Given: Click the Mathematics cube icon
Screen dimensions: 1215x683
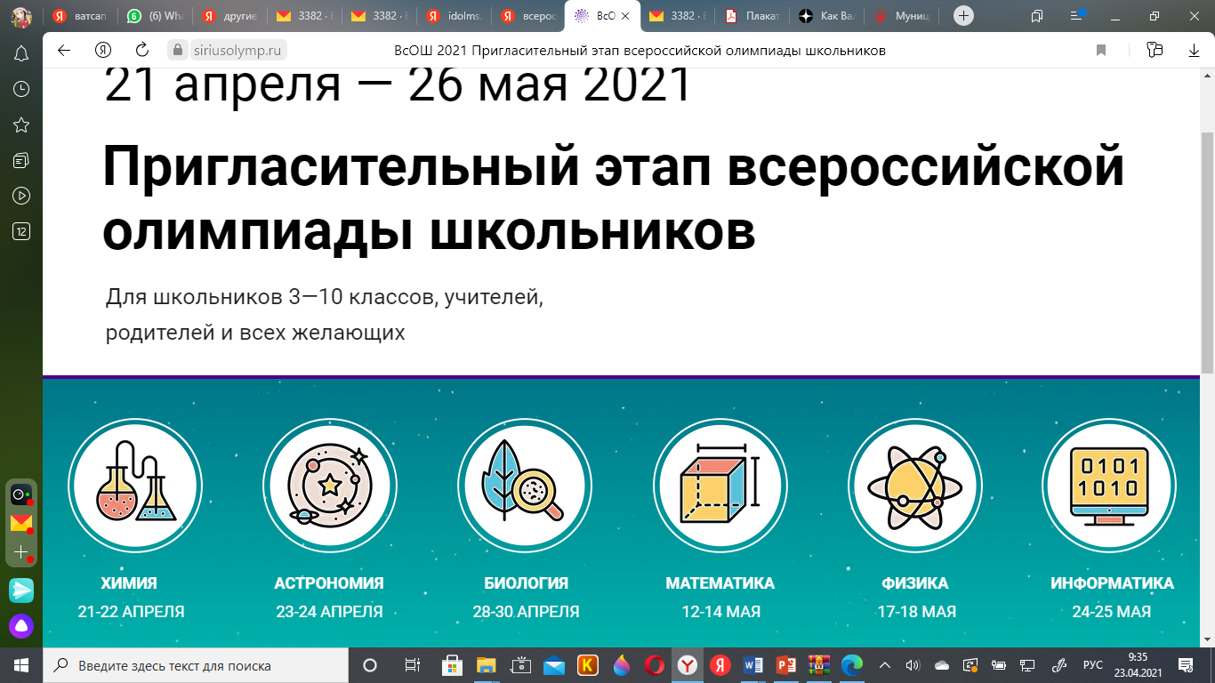Looking at the screenshot, I should click(x=720, y=486).
